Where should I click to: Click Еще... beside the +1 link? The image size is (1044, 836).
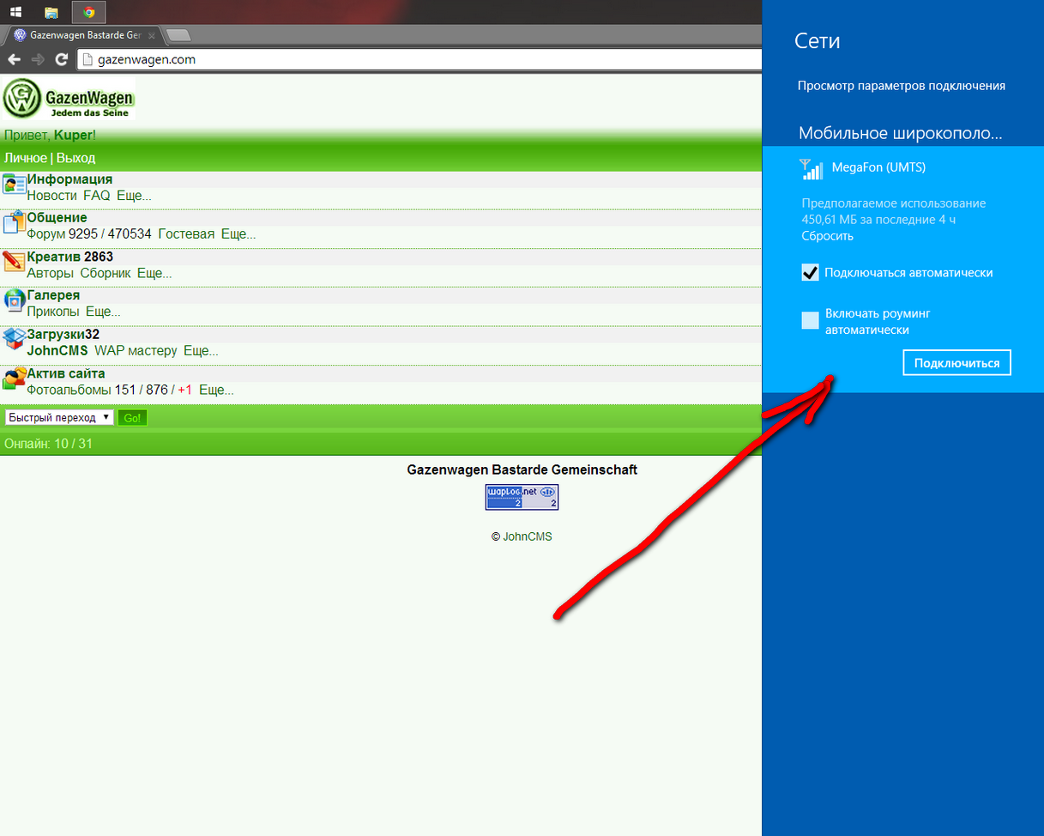[x=217, y=390]
